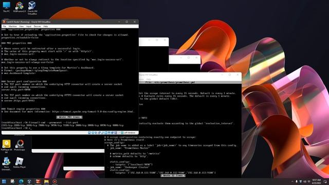Image resolution: width=329 pixels, height=185 pixels.
Task: Click the VirtualBox logo in CentOS Node1 title bar
Action: 4,22
